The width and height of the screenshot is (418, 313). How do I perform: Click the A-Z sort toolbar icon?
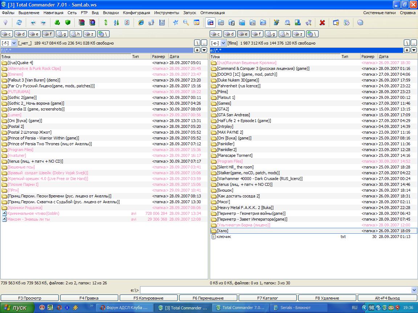coord(116,22)
